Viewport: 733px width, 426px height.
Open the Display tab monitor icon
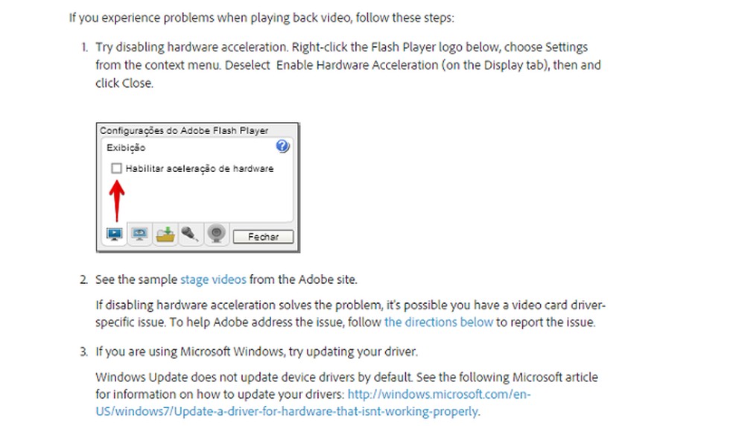tap(114, 235)
